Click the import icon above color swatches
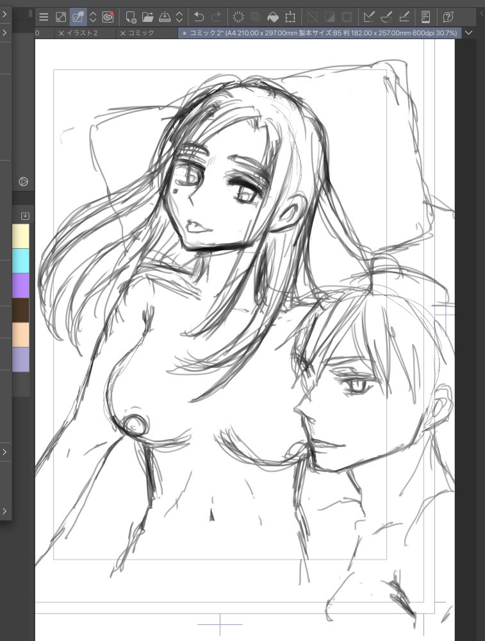The height and width of the screenshot is (641, 485). click(x=24, y=215)
